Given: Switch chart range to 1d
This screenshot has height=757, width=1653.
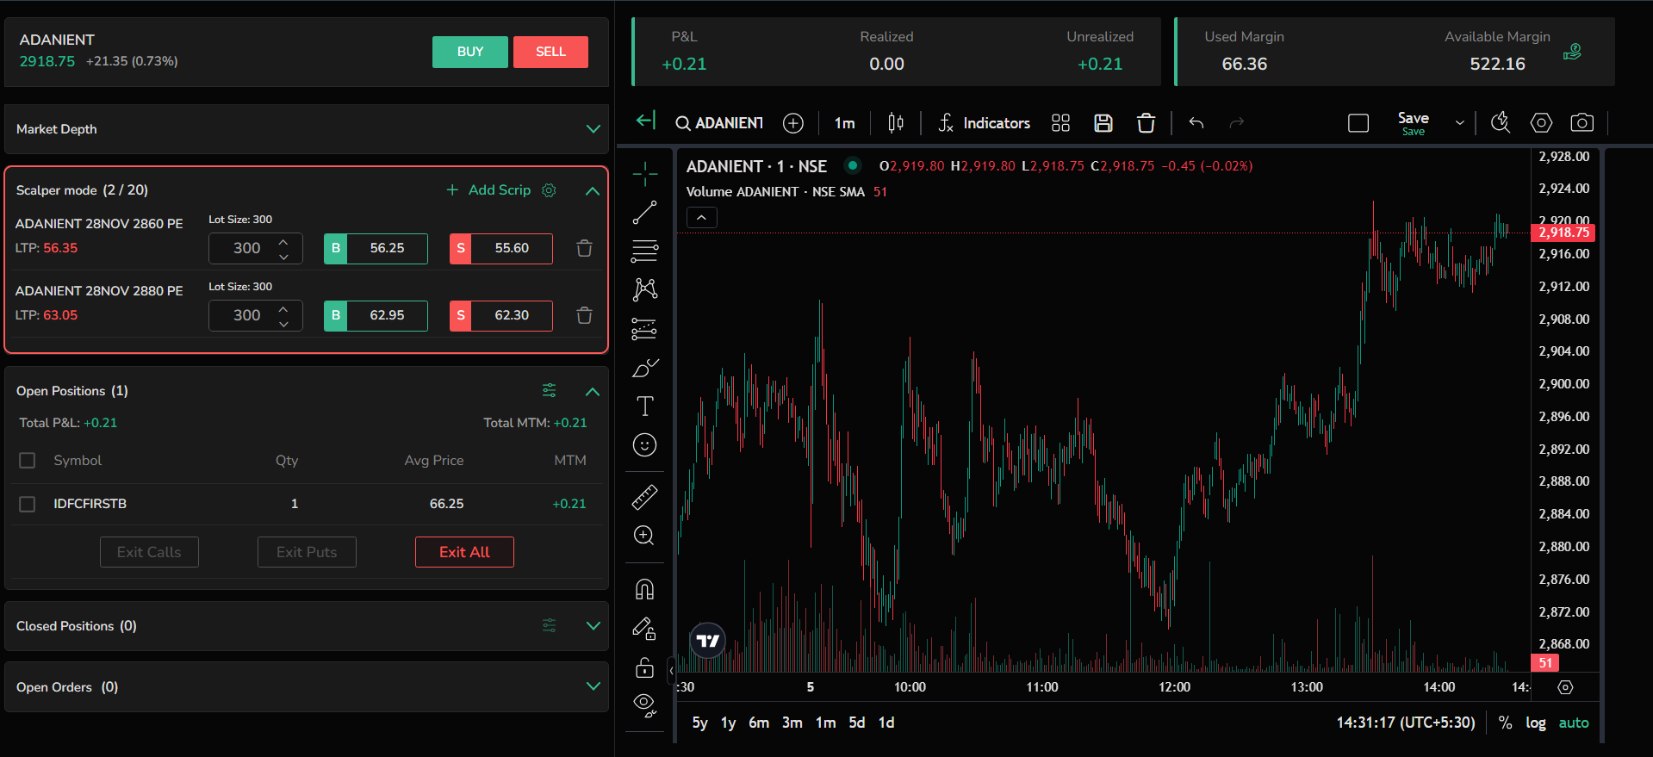Looking at the screenshot, I should (x=886, y=723).
